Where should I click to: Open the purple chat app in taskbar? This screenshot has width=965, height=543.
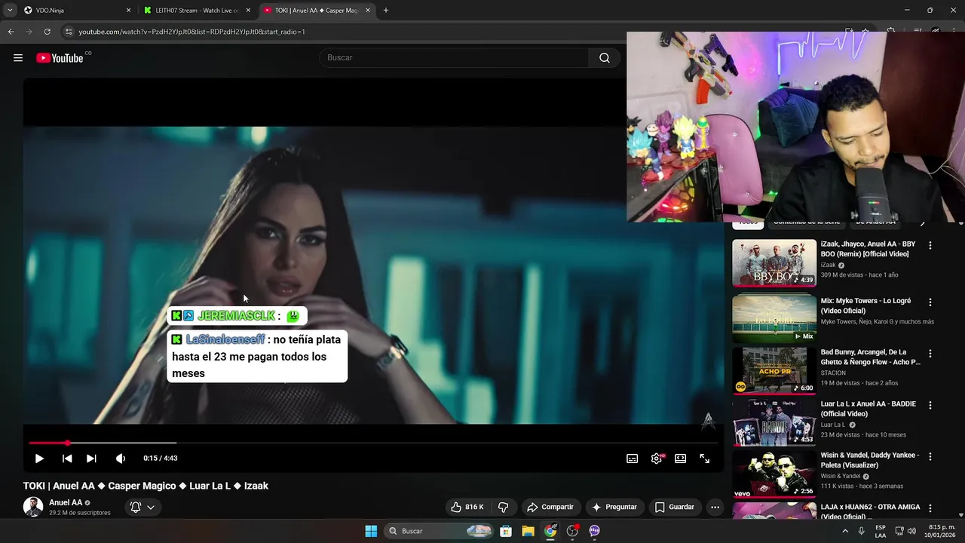(x=594, y=531)
